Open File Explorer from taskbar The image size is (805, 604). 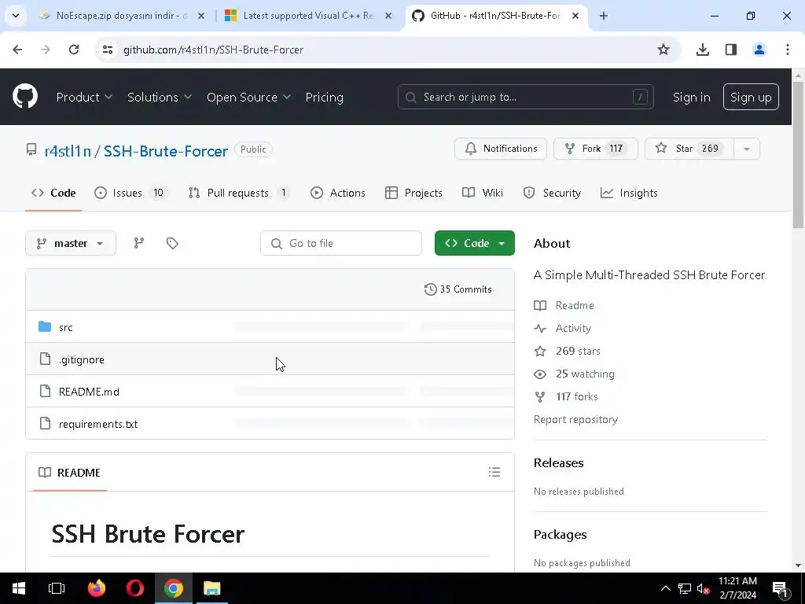(211, 588)
